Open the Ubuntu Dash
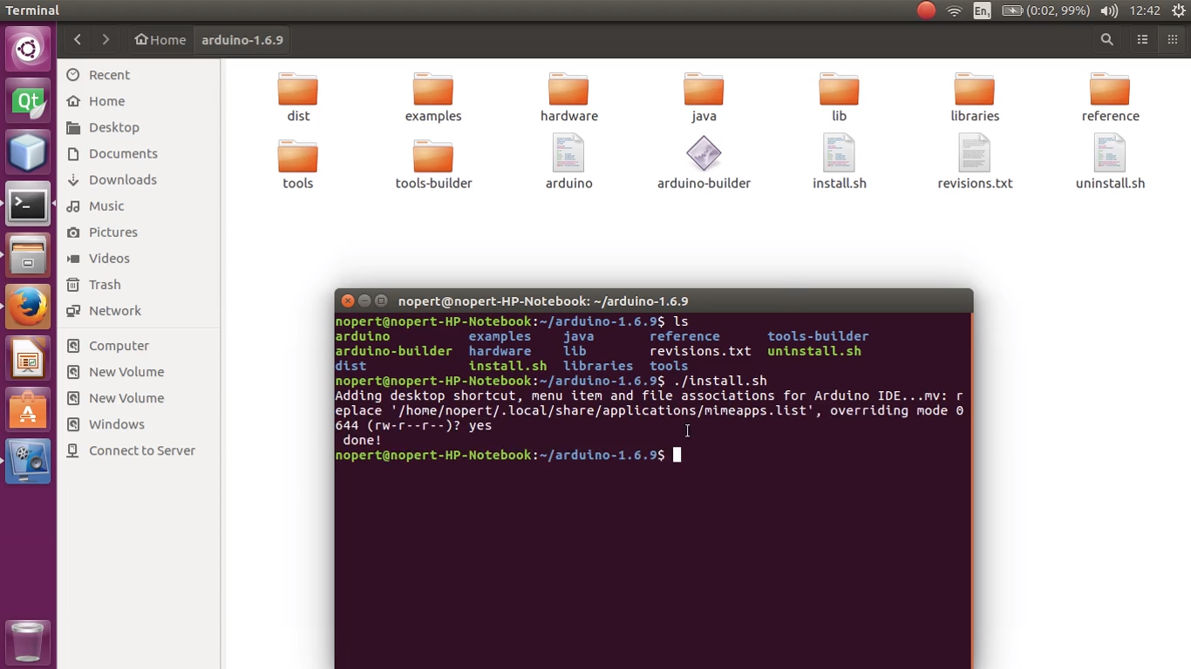 (28, 48)
